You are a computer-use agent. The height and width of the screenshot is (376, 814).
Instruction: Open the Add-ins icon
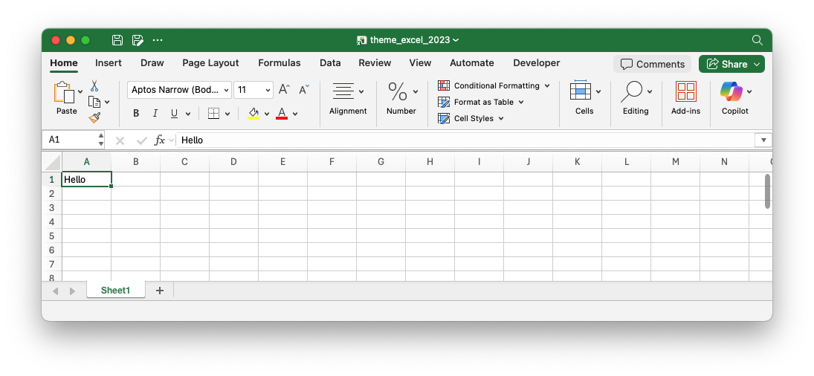[686, 91]
